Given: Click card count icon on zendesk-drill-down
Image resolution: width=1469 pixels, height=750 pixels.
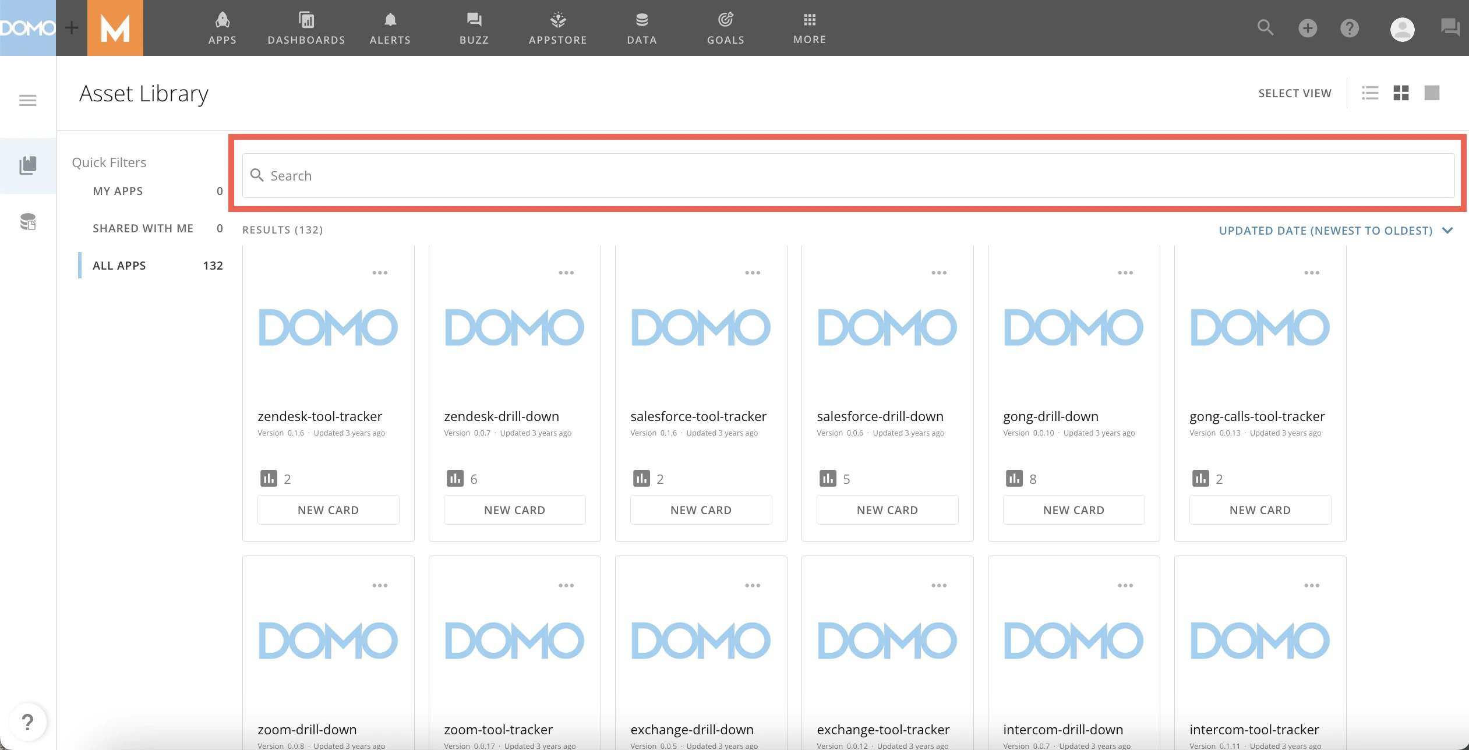Looking at the screenshot, I should (x=455, y=479).
